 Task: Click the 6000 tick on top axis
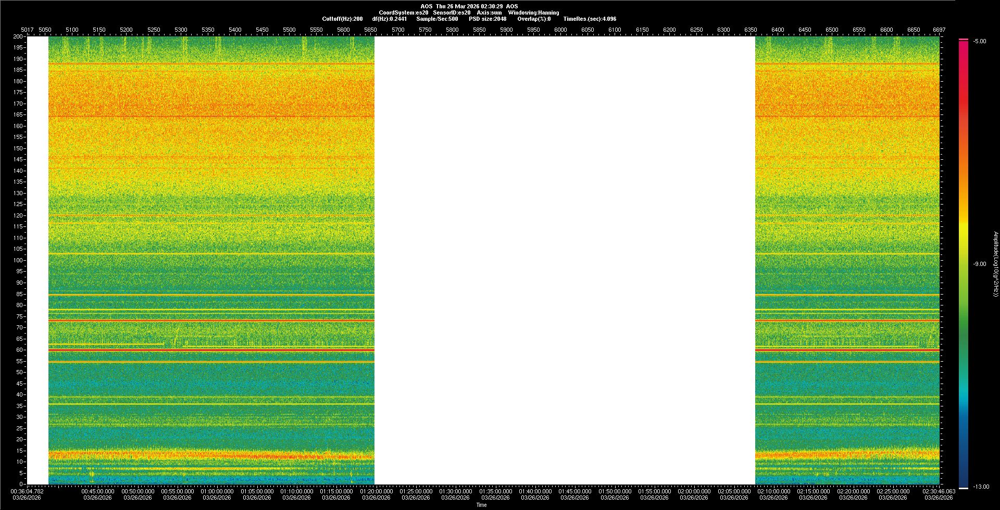click(x=560, y=30)
